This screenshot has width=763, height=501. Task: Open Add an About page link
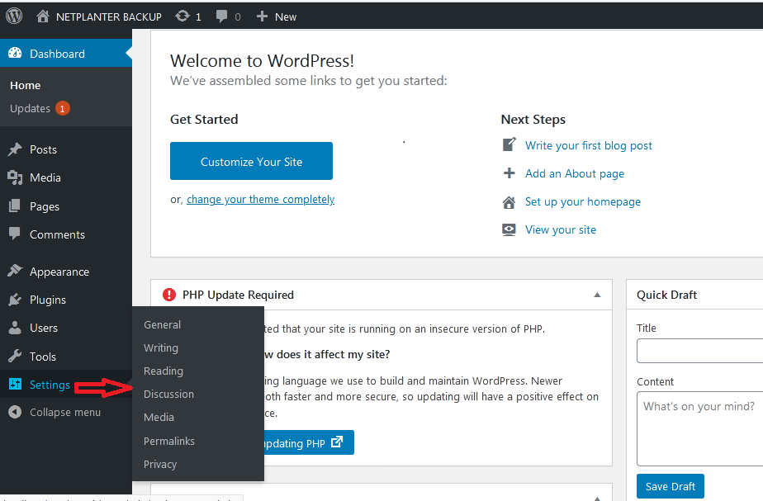coord(575,173)
